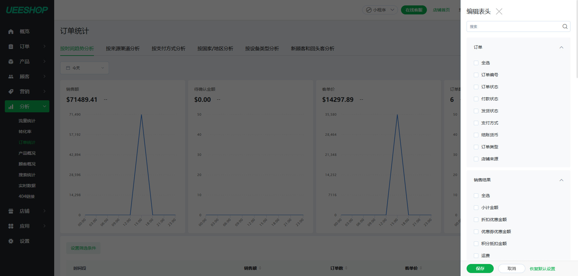The width and height of the screenshot is (578, 276).
Task: Click the Marketing tag icon in sidebar
Action: (x=11, y=92)
